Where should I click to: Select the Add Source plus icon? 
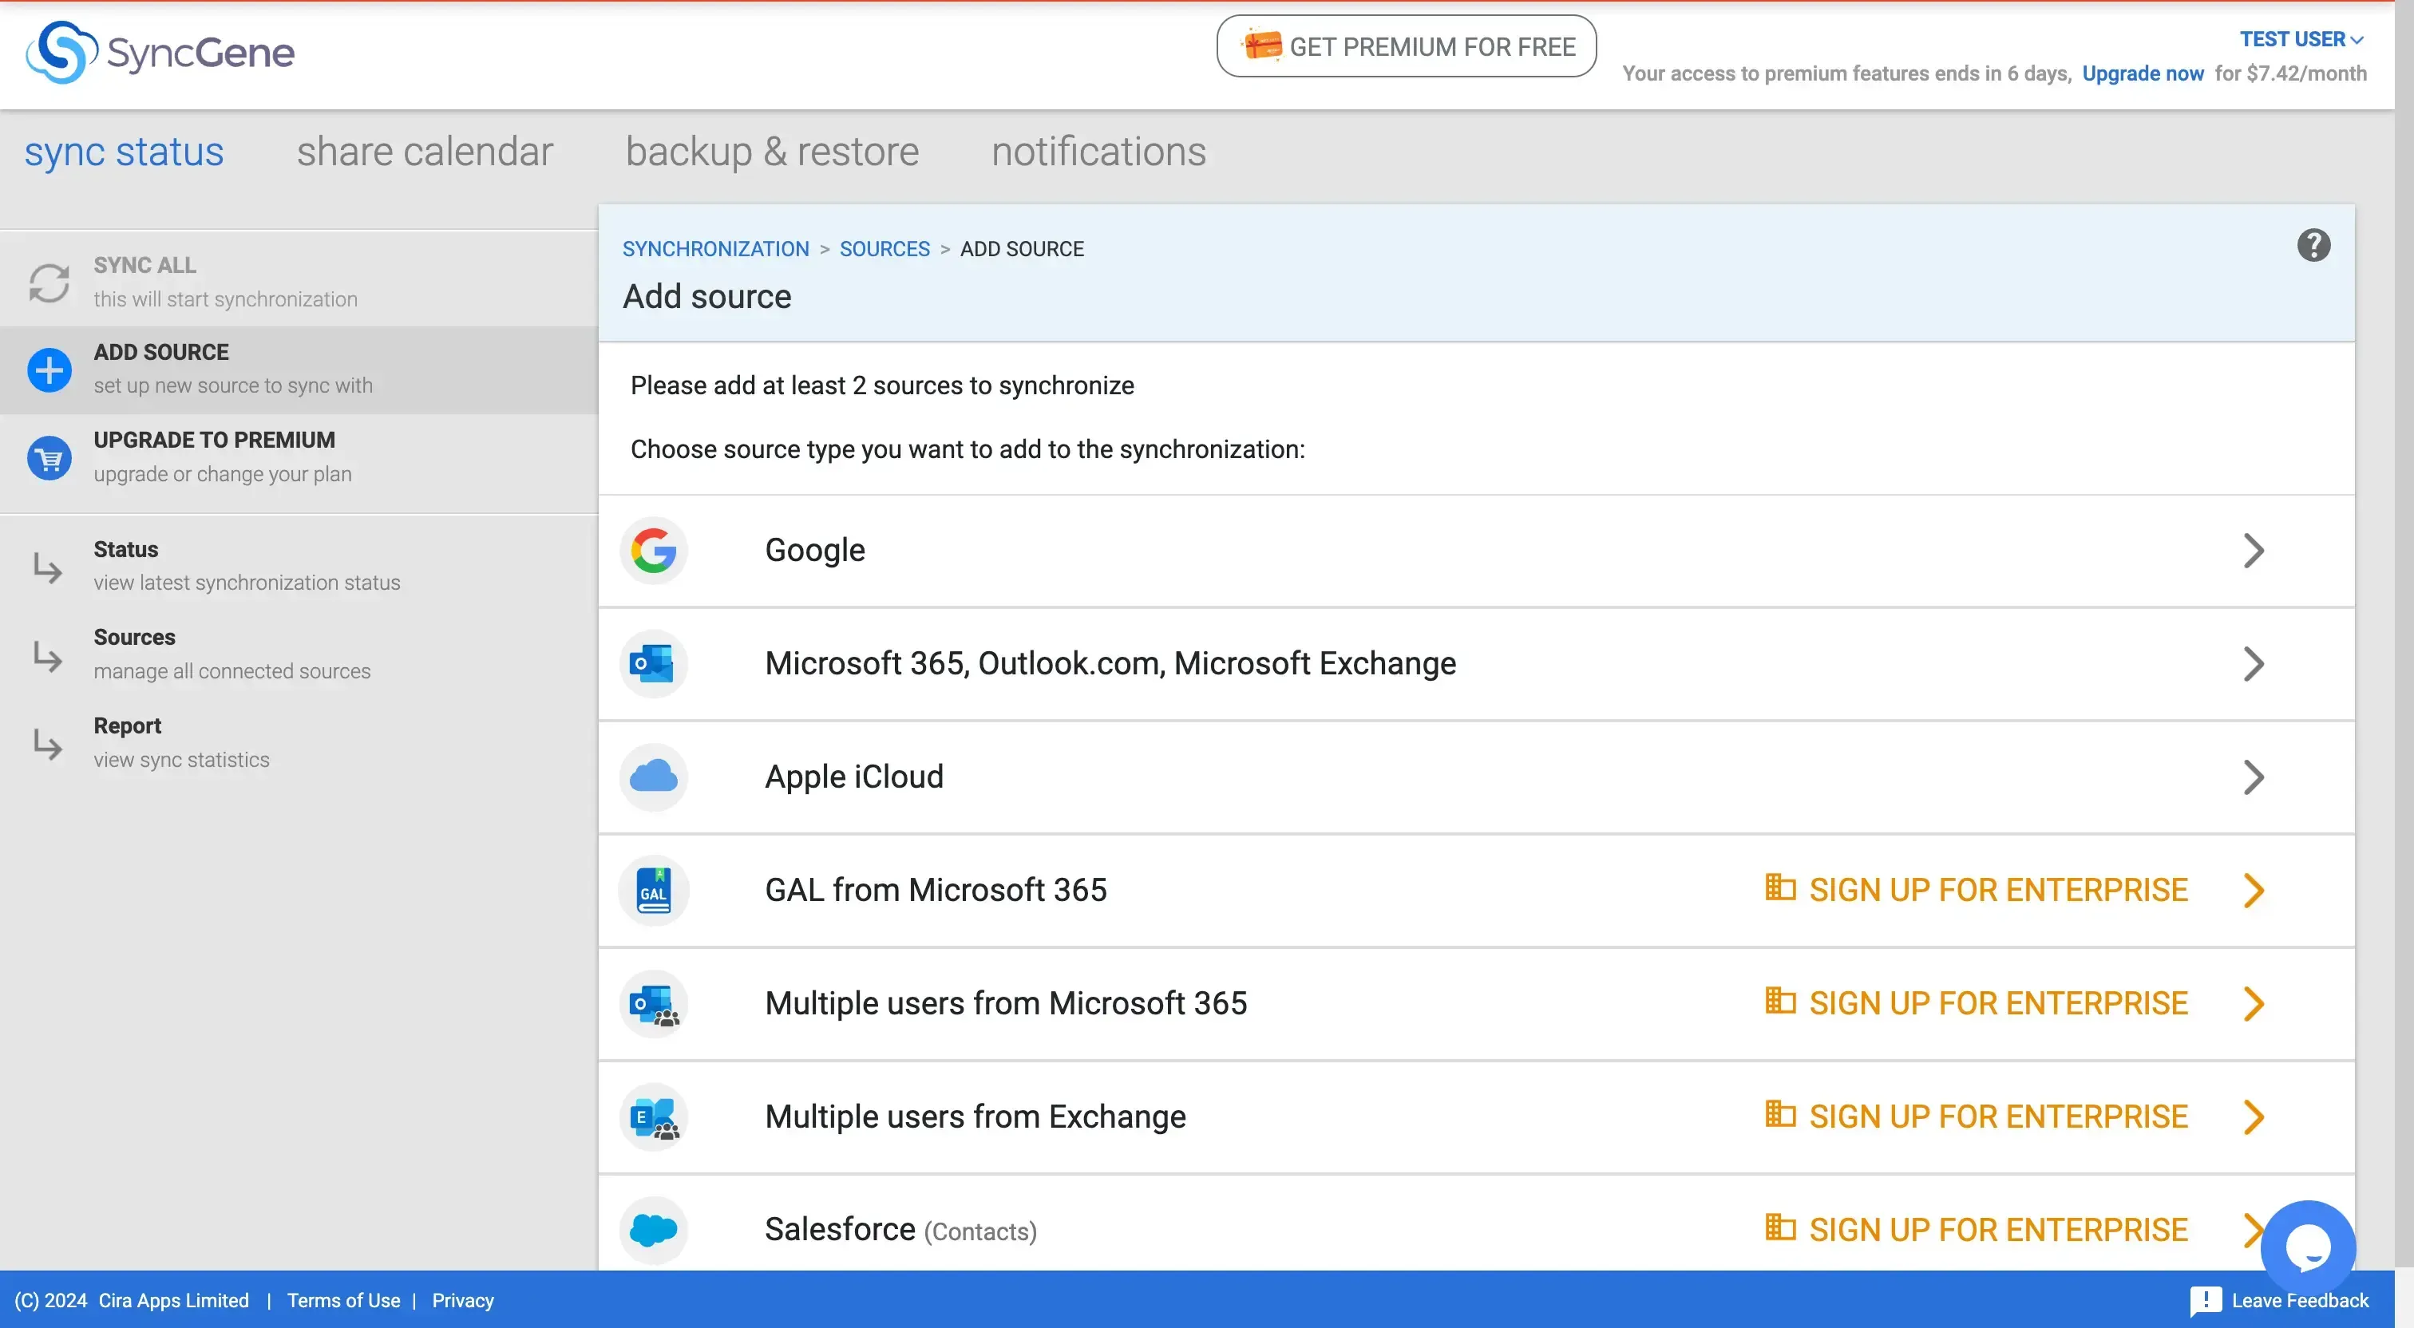click(x=49, y=370)
